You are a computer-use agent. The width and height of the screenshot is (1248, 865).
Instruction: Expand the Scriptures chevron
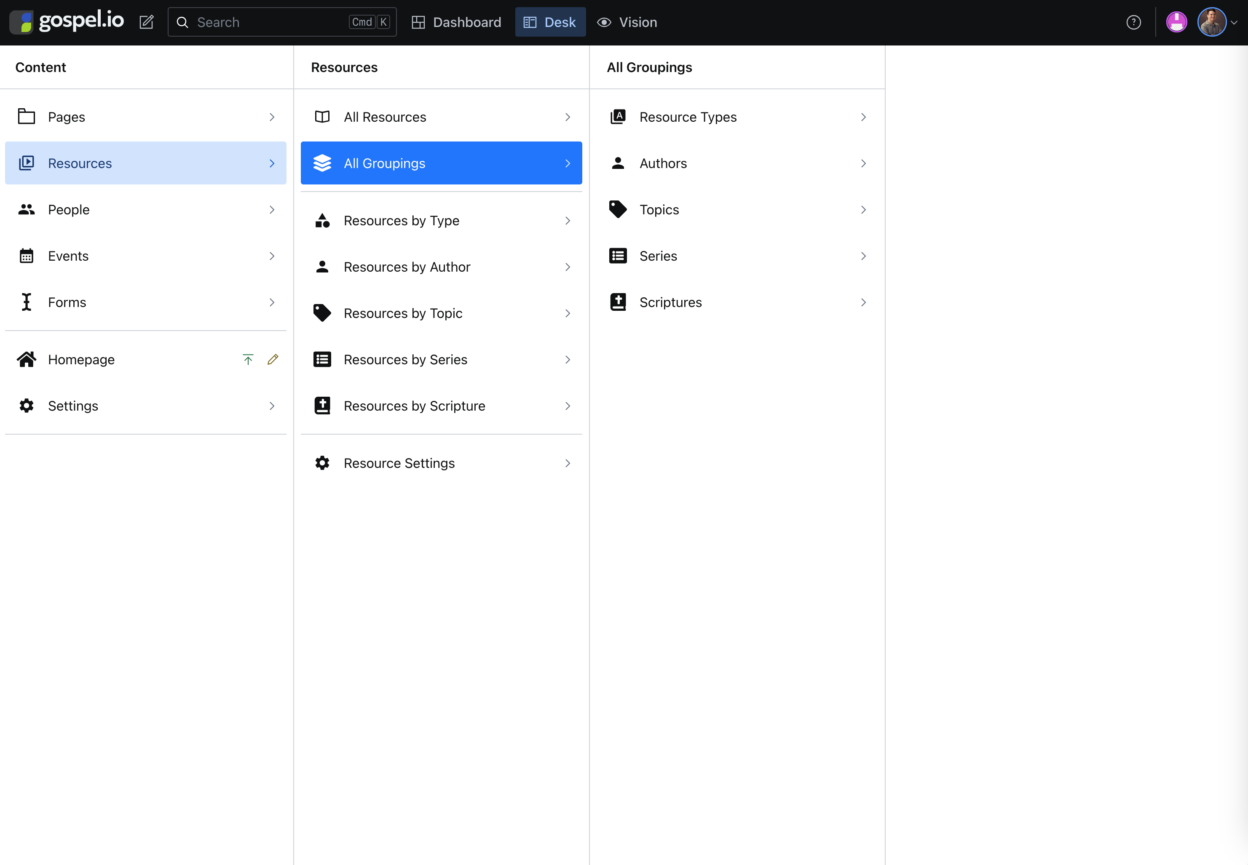[864, 302]
